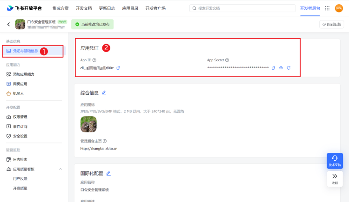Open the 开发文档 top menu

point(83,8)
